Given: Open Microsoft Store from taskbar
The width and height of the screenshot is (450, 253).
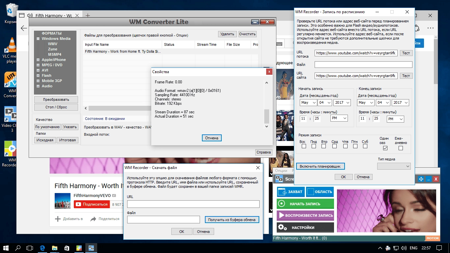Looking at the screenshot, I should (x=67, y=247).
